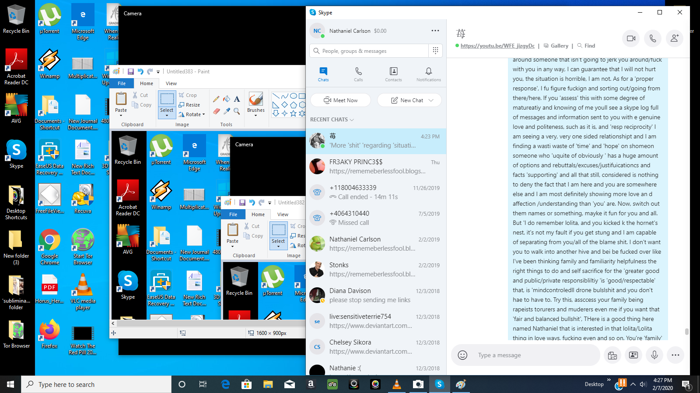The height and width of the screenshot is (393, 700).
Task: Show hidden system tray icons
Action: pos(633,384)
